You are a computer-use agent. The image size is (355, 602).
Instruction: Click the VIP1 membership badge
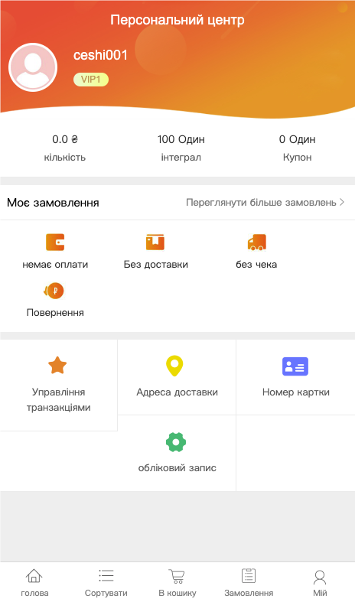91,80
